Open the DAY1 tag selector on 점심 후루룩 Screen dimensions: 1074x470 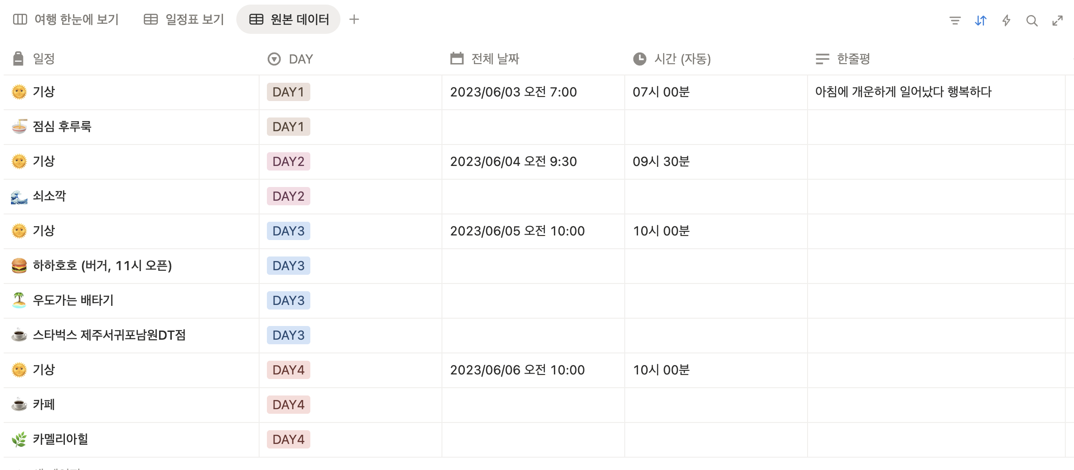point(288,127)
